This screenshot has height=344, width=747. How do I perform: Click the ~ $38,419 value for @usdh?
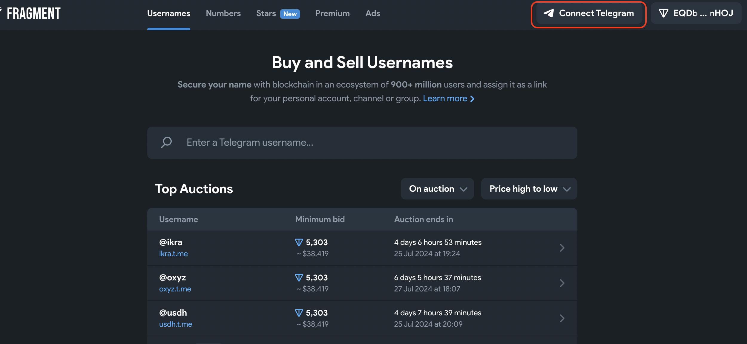[x=312, y=324]
